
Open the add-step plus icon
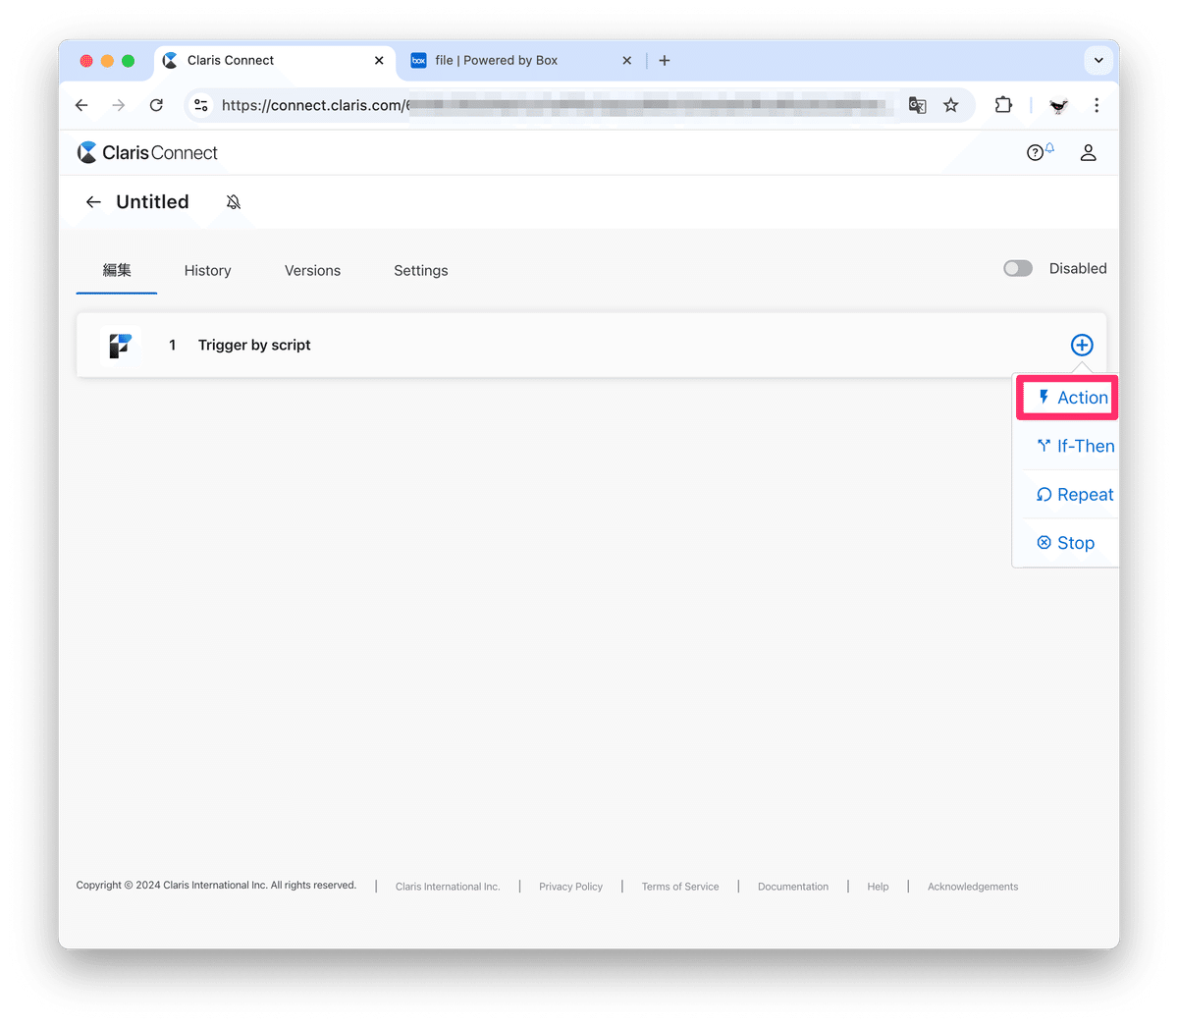[1081, 345]
